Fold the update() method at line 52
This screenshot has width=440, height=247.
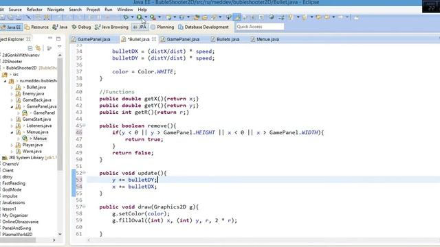click(x=84, y=173)
